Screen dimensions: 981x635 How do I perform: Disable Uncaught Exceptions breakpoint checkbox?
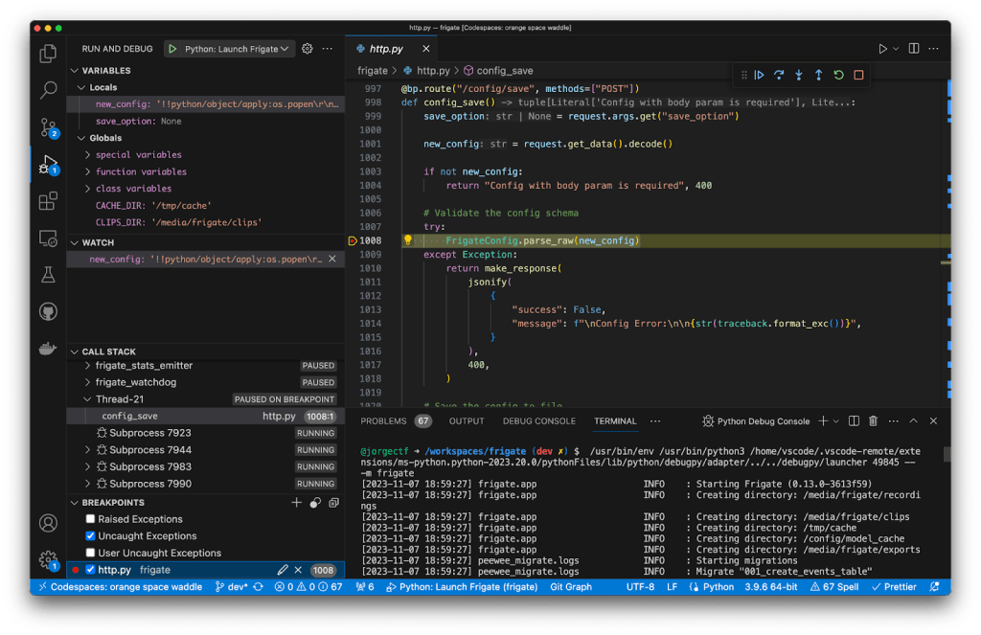90,536
